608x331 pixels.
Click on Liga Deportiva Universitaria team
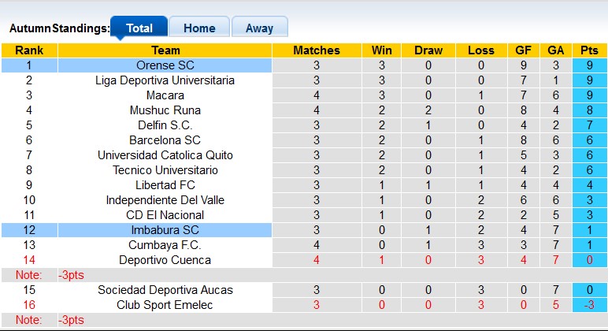(165, 80)
